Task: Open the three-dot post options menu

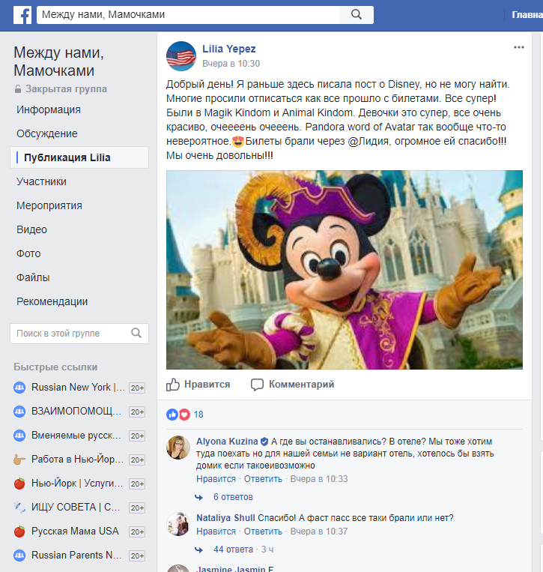Action: (518, 48)
